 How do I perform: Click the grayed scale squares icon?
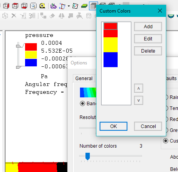[71, 16]
